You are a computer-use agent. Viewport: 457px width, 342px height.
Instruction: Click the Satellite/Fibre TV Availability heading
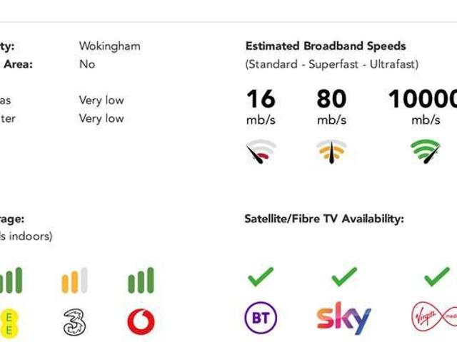pos(323,218)
